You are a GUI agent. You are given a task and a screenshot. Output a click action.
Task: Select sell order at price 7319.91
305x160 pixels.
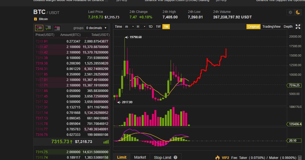click(72, 41)
